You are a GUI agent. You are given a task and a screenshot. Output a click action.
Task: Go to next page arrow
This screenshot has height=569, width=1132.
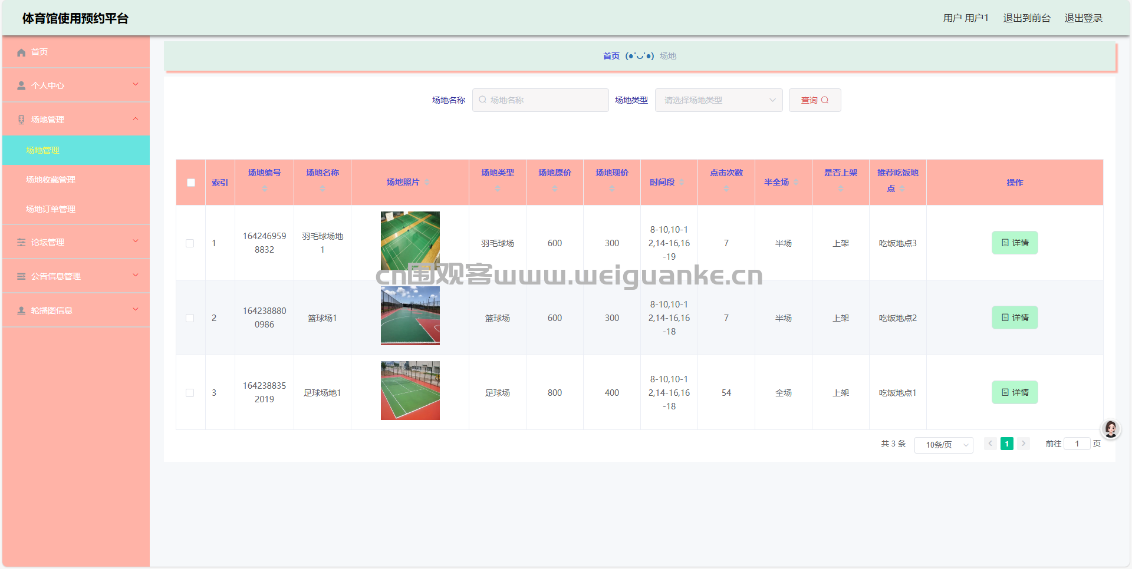[1024, 444]
